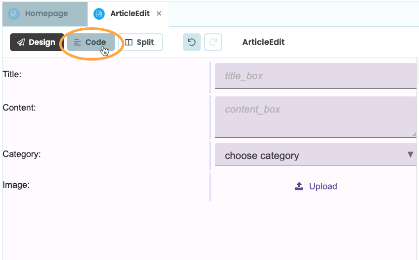The width and height of the screenshot is (419, 260).
Task: Close the ArticleEdit tab
Action: [x=159, y=14]
